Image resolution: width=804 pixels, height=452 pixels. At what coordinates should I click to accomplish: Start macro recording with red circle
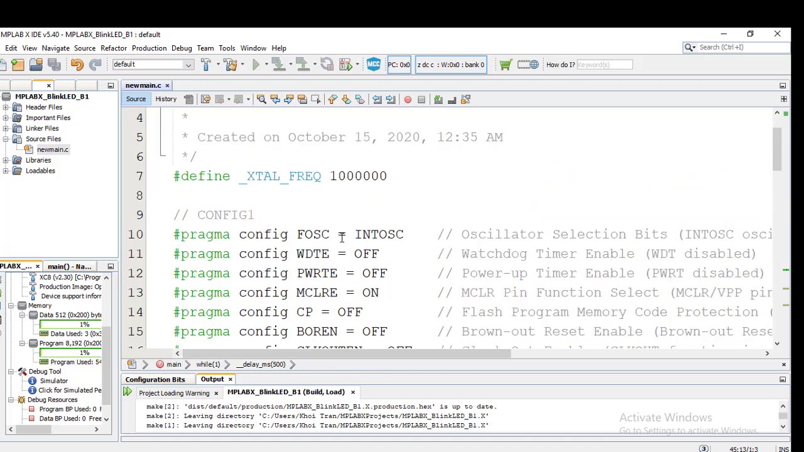408,99
